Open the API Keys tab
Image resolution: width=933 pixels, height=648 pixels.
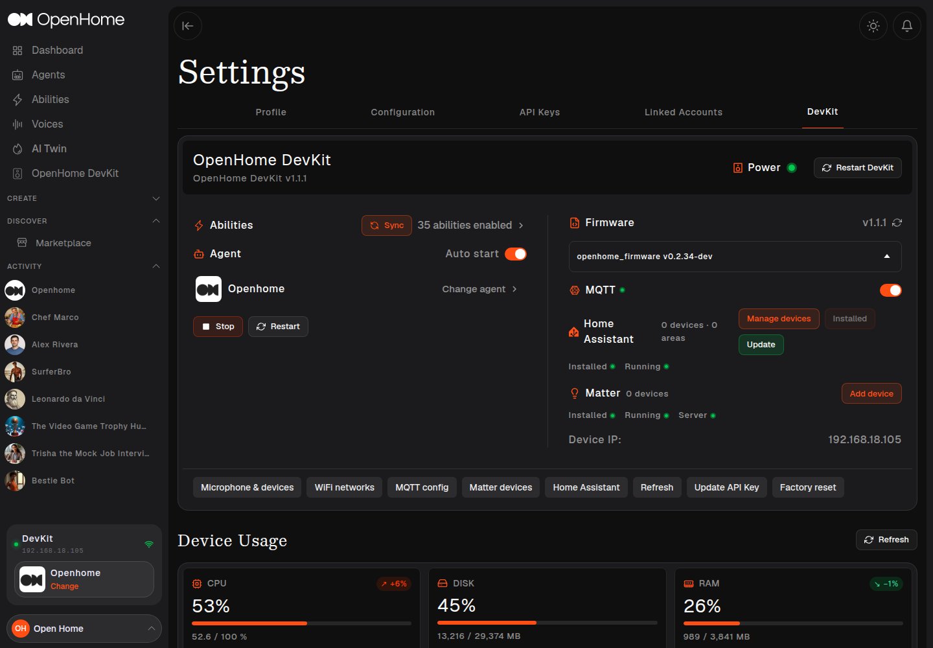540,112
